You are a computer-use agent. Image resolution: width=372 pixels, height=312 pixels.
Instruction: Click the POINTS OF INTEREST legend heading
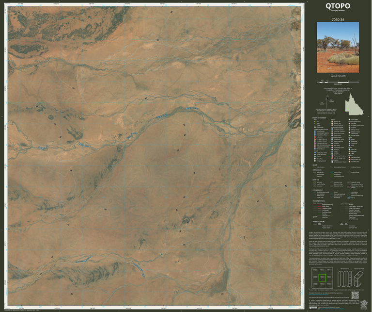point(319,118)
